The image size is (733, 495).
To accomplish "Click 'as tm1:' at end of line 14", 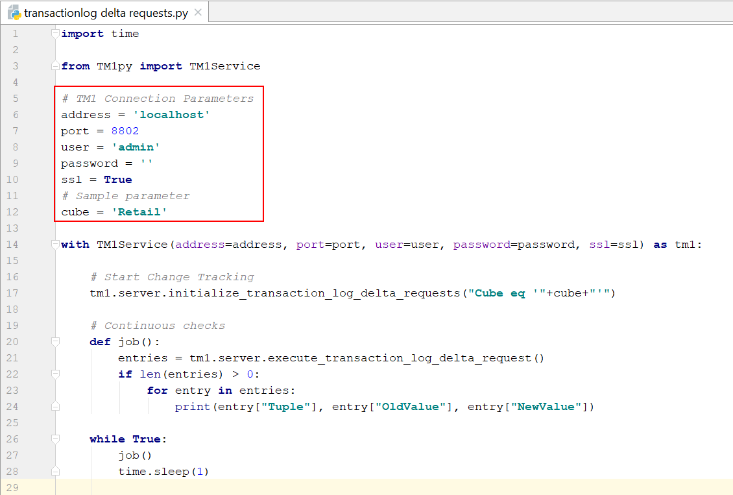I will point(677,245).
